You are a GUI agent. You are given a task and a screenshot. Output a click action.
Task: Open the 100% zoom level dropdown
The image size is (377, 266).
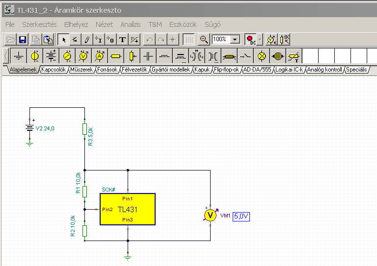[235, 39]
